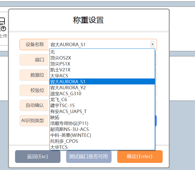
Task: Choose 顶尖PS1X in the dropdown list
Action: point(102,64)
